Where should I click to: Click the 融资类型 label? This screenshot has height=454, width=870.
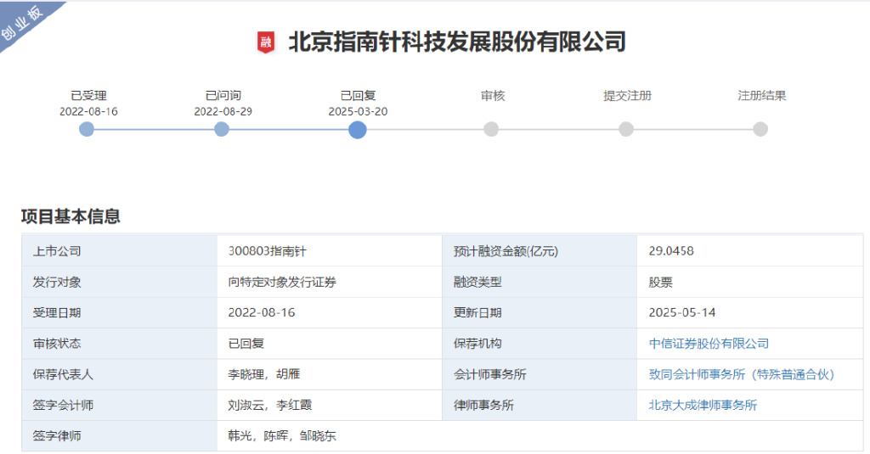477,282
